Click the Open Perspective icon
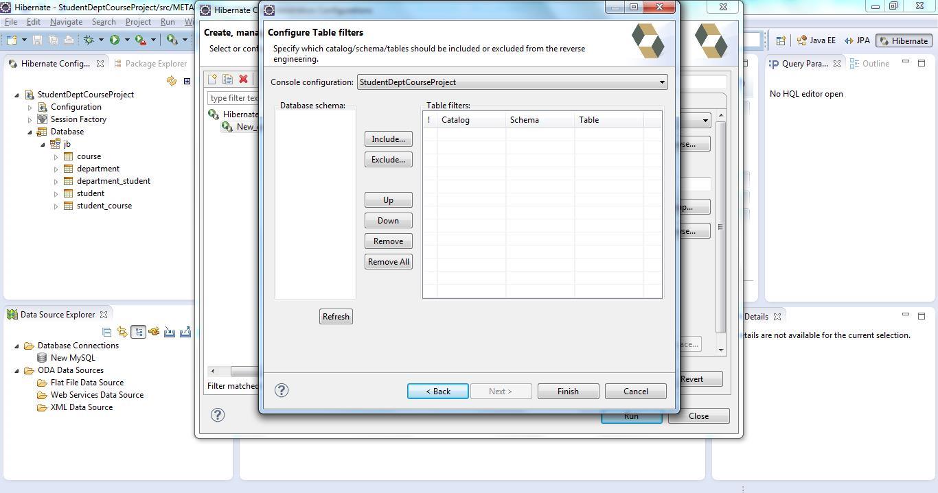This screenshot has height=493, width=938. click(781, 40)
